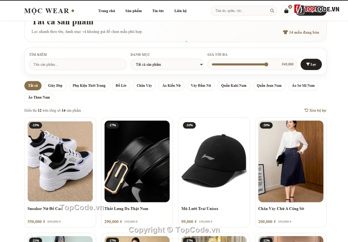This screenshot has width=348, height=242.
Task: Click the Giá tối đa price slider handle
Action: coord(266,65)
